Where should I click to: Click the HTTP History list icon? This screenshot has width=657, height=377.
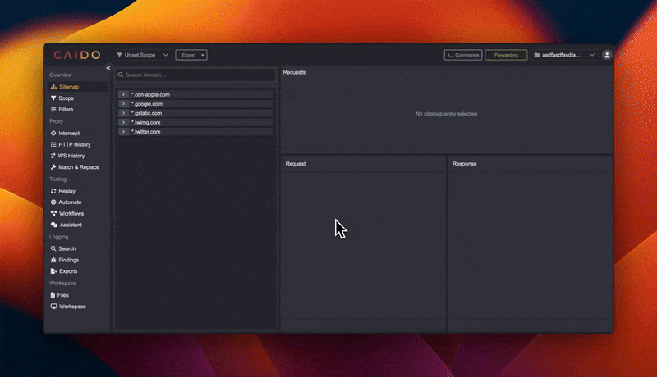(x=53, y=144)
